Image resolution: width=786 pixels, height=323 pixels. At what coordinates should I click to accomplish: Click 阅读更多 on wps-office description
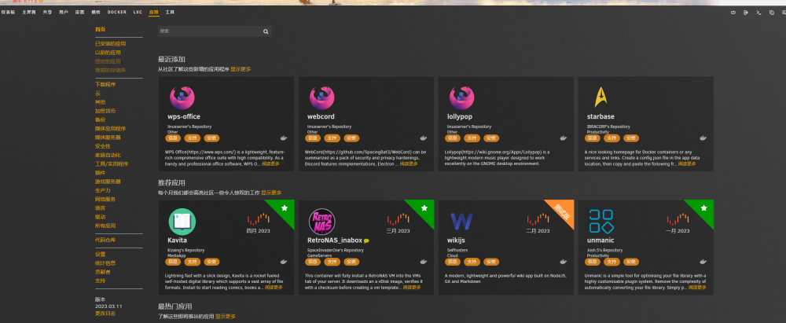pyautogui.click(x=270, y=164)
